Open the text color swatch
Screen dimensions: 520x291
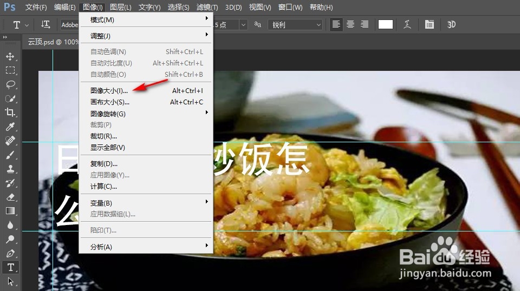[385, 24]
